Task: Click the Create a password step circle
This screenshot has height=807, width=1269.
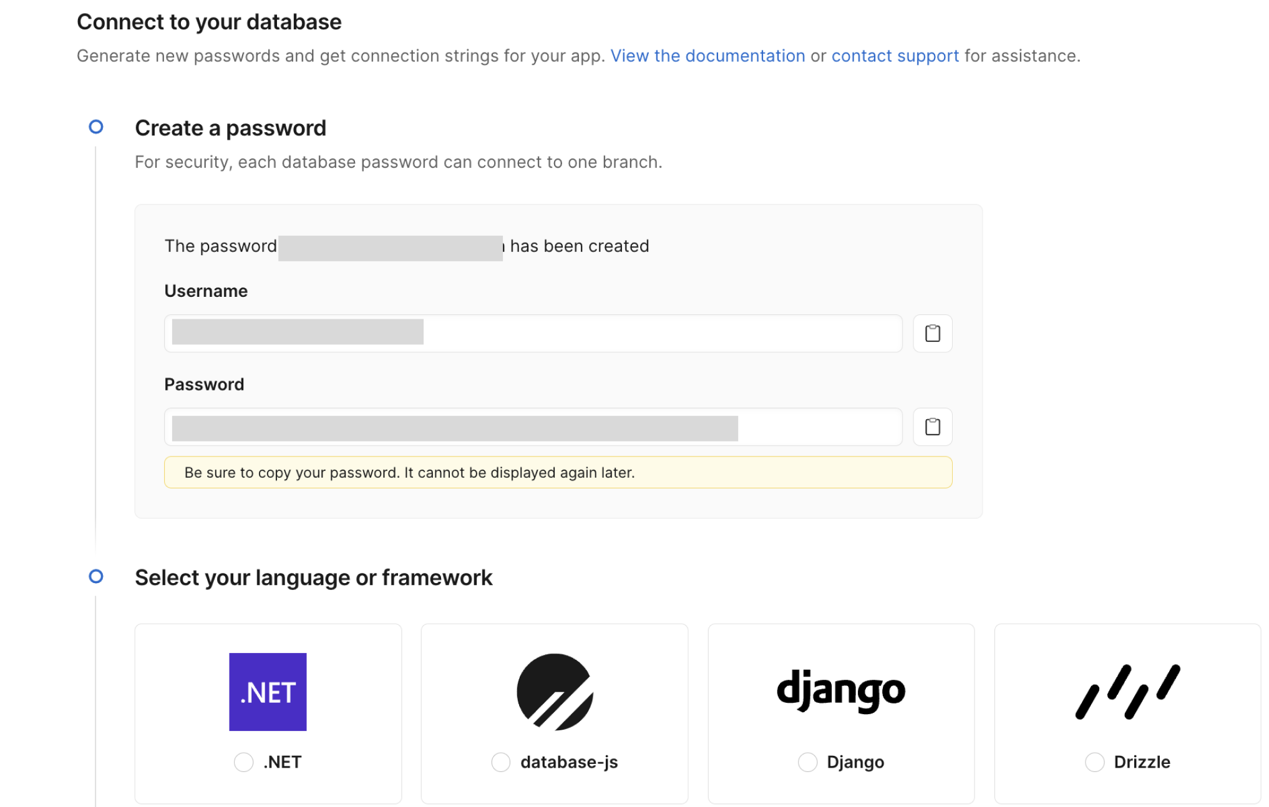Action: click(x=96, y=127)
